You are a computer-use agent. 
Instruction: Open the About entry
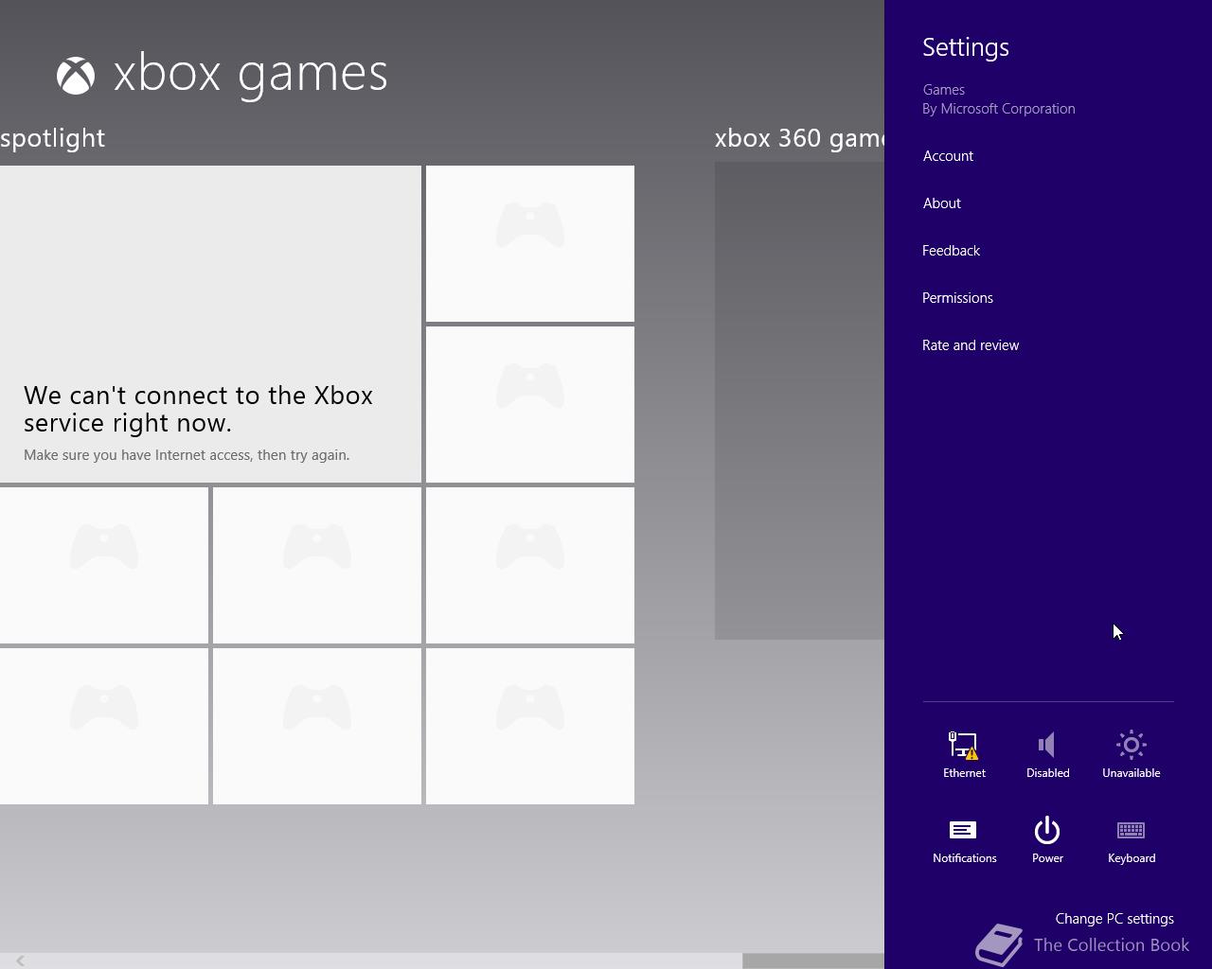(941, 203)
